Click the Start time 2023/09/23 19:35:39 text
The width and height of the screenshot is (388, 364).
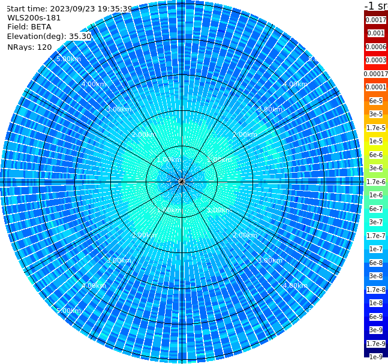[69, 8]
